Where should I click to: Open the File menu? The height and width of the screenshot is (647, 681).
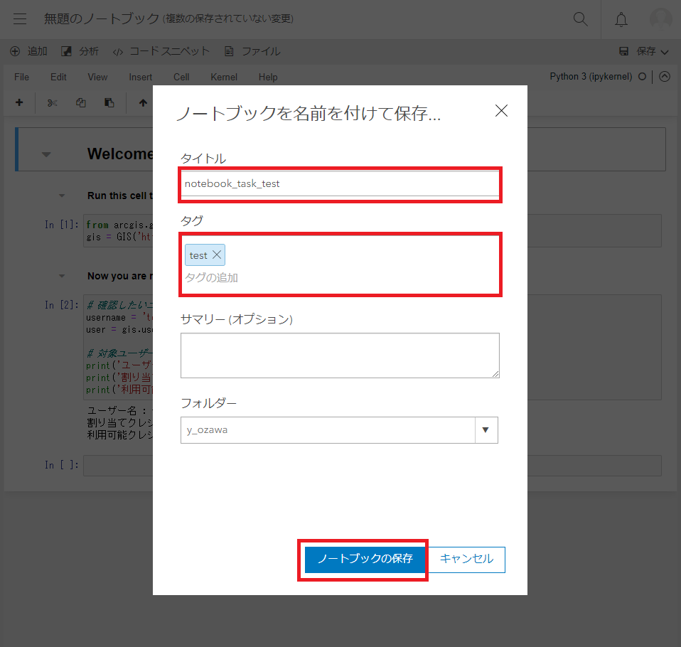(x=22, y=77)
